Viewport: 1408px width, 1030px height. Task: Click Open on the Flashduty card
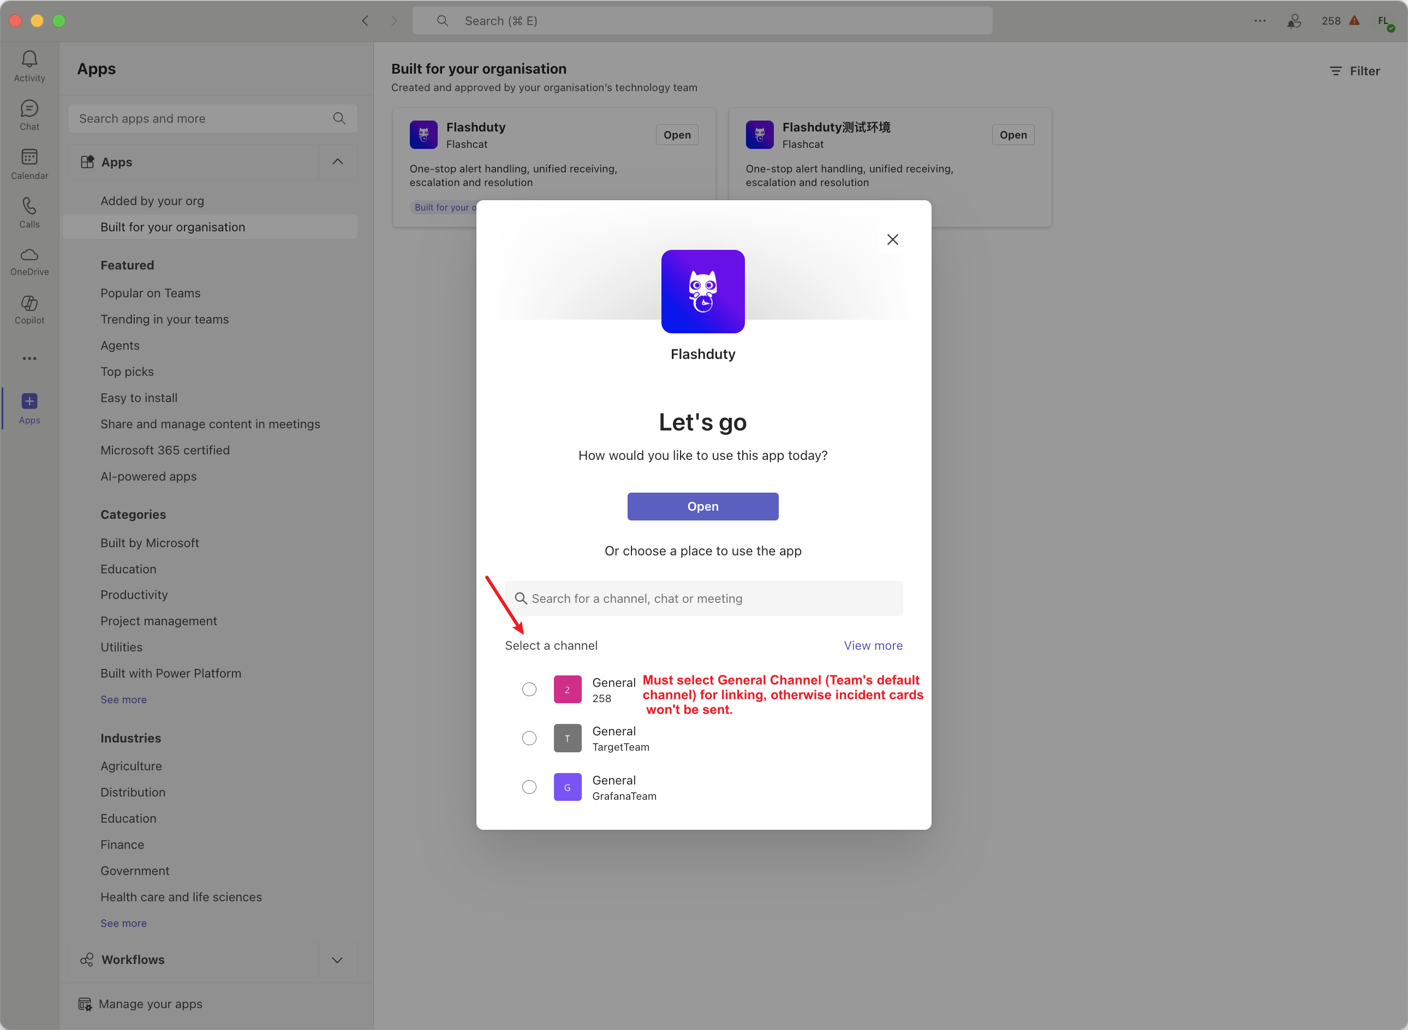(677, 135)
